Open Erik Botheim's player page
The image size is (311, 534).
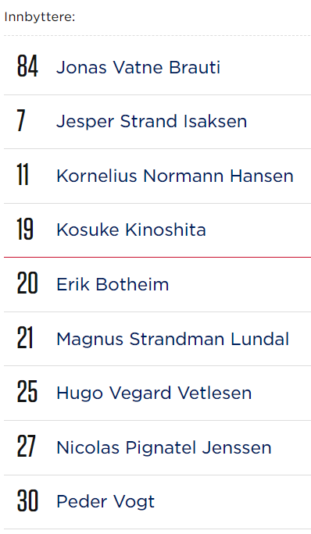[x=113, y=284]
